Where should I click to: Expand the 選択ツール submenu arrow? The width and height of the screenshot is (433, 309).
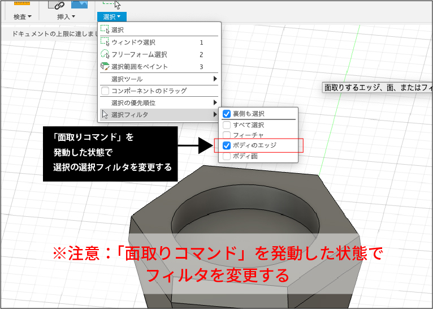tap(215, 79)
